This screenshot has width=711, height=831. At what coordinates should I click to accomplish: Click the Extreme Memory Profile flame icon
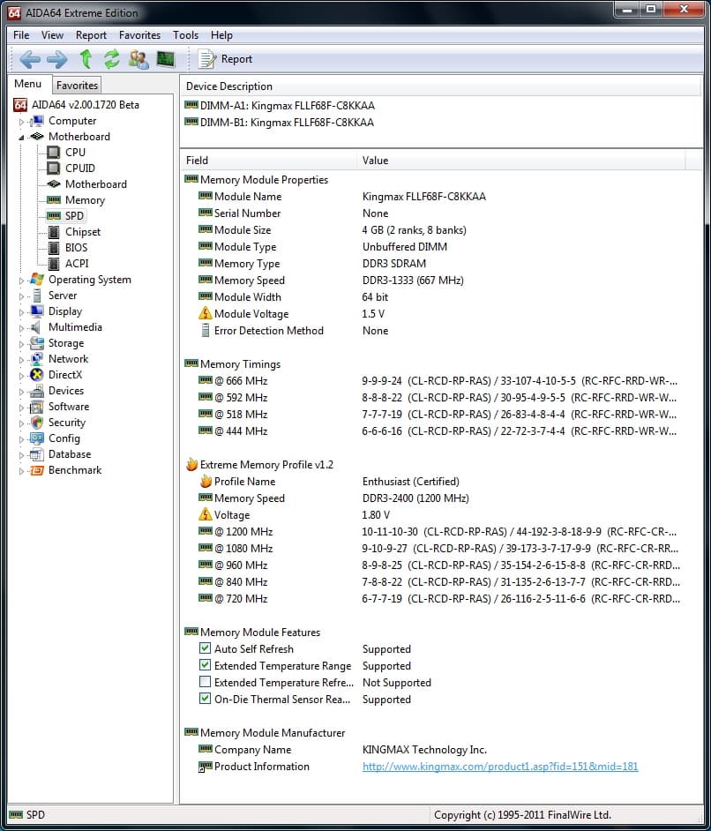(x=191, y=464)
